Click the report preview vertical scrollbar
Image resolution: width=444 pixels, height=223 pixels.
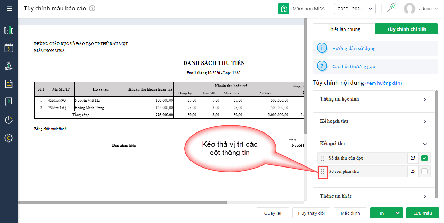tap(306, 76)
